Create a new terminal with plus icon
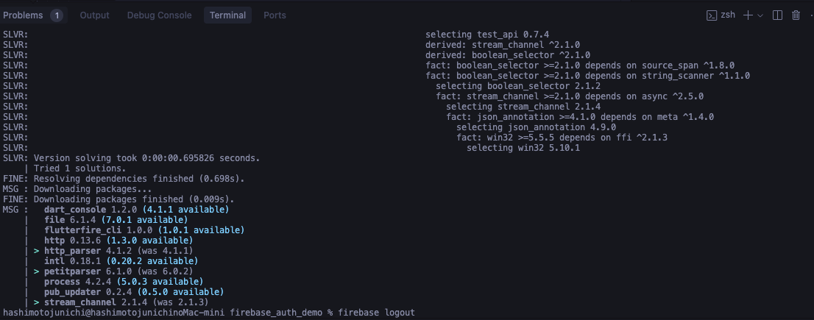This screenshot has height=320, width=814. [748, 15]
